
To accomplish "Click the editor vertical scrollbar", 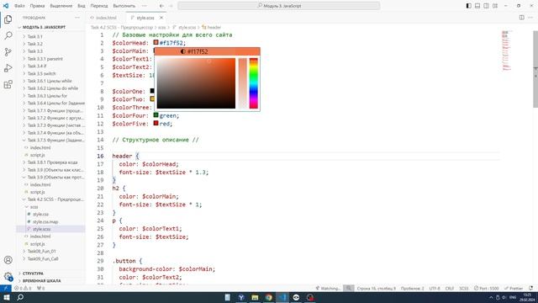I will (535, 69).
